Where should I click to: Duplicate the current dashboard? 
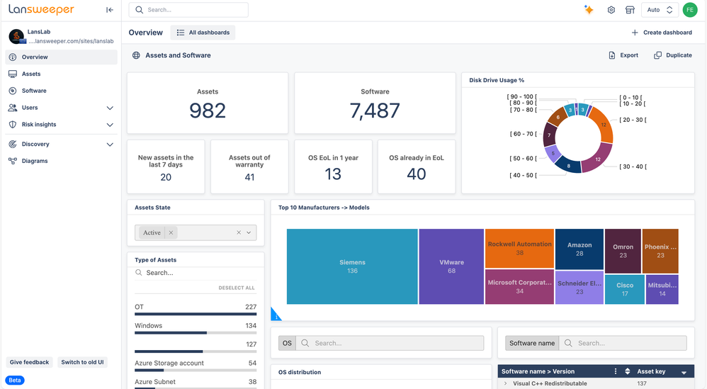[x=672, y=55]
